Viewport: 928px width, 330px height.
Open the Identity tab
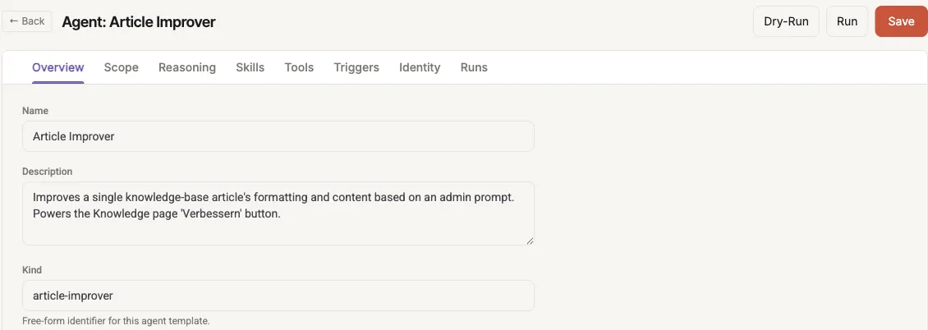420,67
